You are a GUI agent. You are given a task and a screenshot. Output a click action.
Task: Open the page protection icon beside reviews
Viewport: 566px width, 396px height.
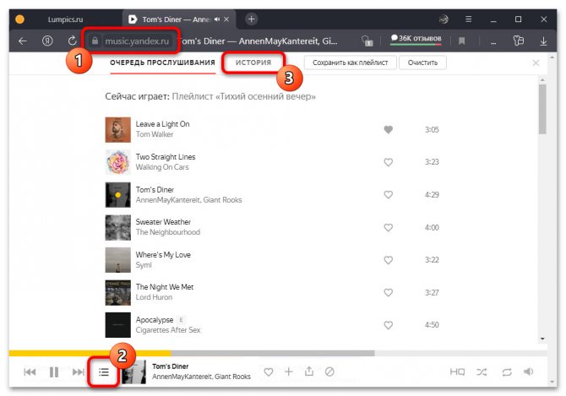[x=367, y=41]
